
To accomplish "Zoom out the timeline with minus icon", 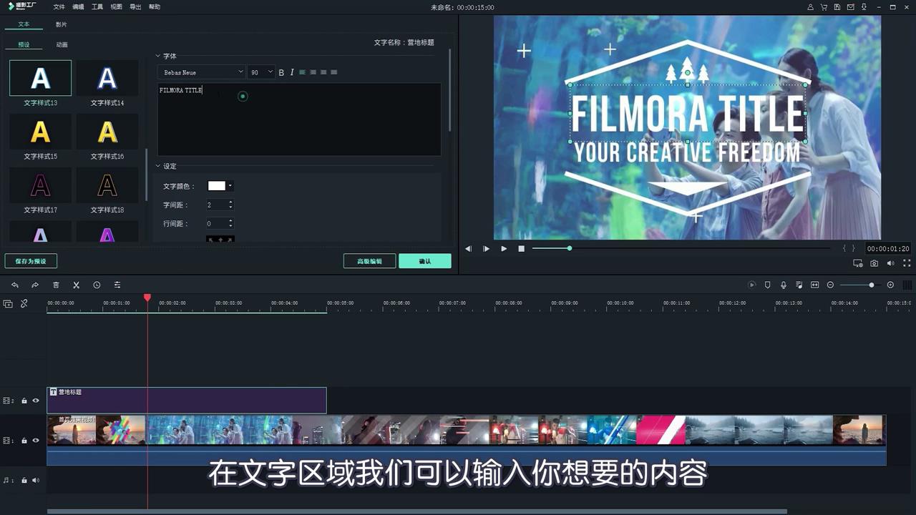I will tap(830, 285).
